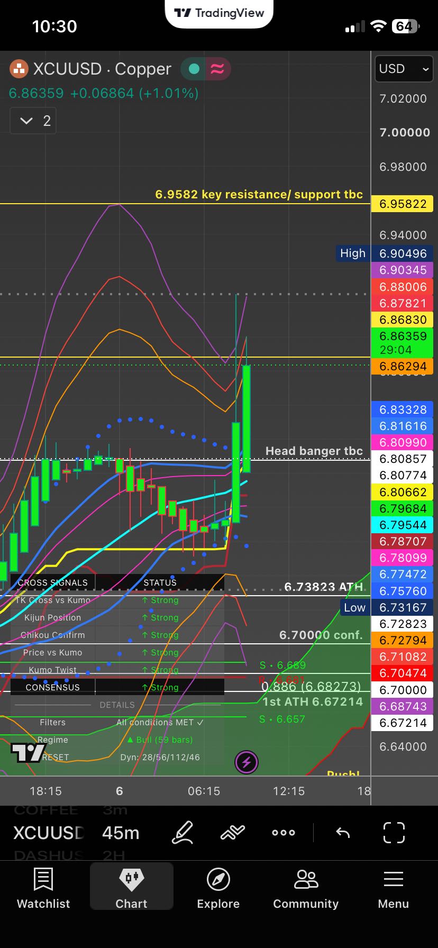
Task: Tap the undo arrow icon
Action: 343,833
